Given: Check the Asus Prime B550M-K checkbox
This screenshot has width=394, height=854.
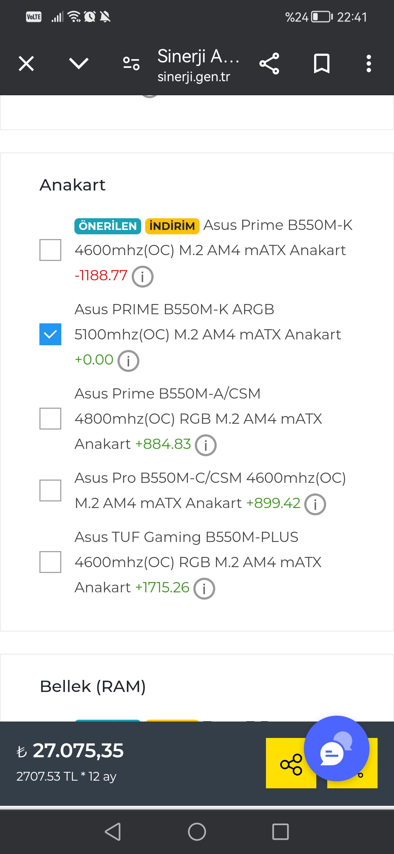Looking at the screenshot, I should coord(50,250).
